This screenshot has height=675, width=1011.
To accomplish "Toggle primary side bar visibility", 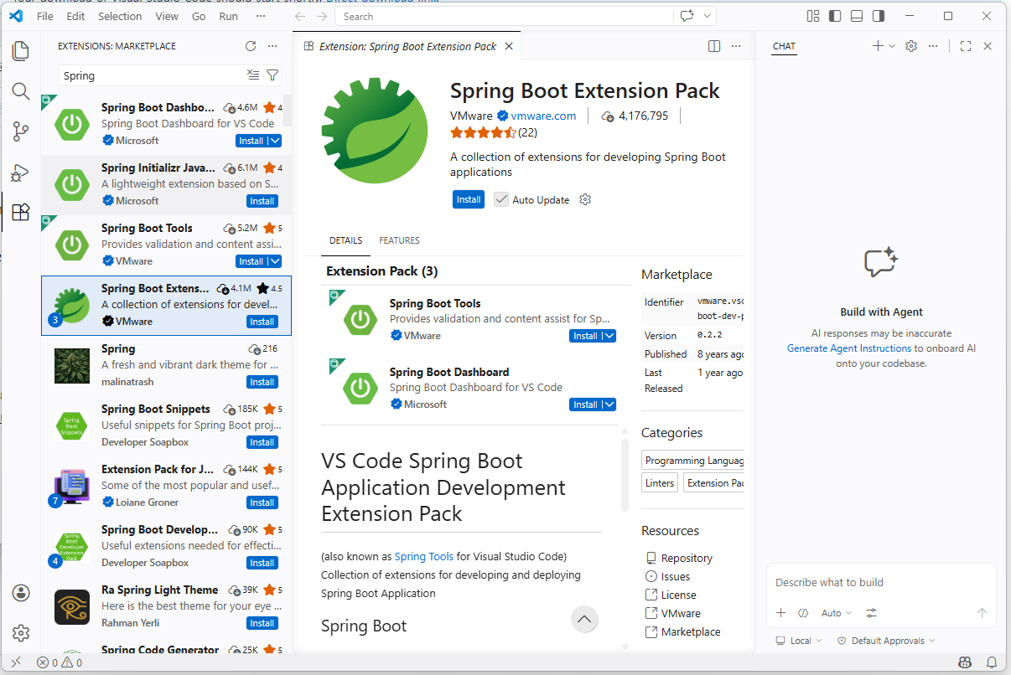I will coord(835,16).
